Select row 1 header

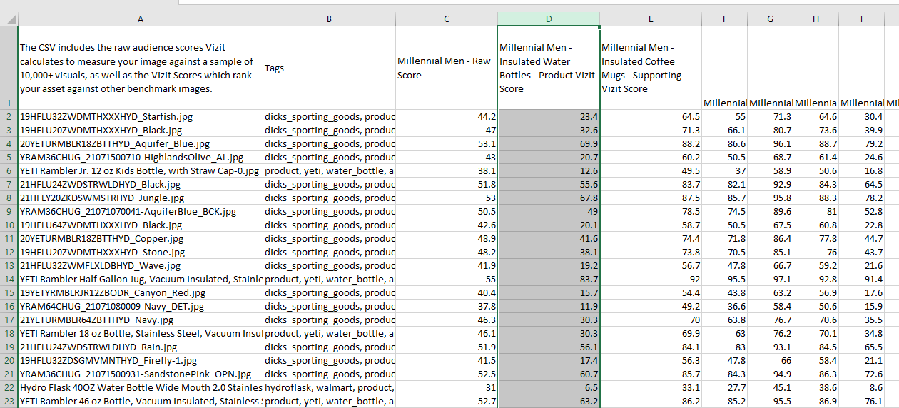coord(9,68)
